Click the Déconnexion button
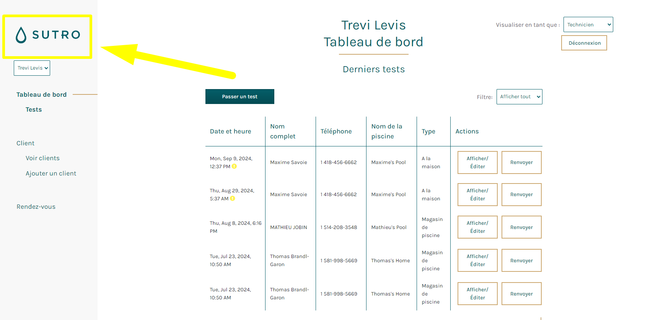The image size is (658, 320). [x=584, y=43]
